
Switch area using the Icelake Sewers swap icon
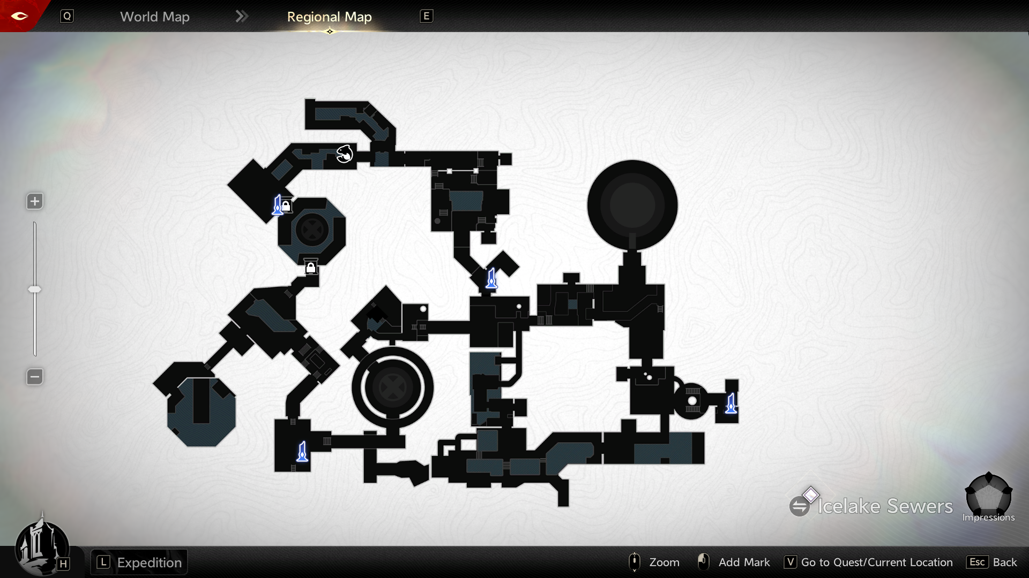point(799,506)
